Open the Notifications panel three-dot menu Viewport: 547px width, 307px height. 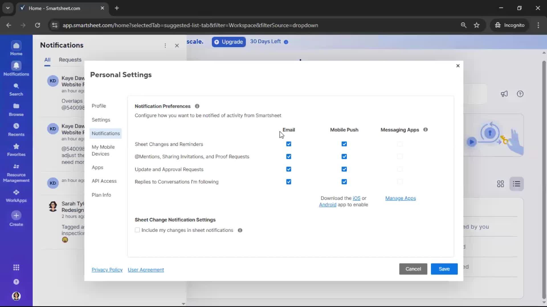pyautogui.click(x=165, y=45)
